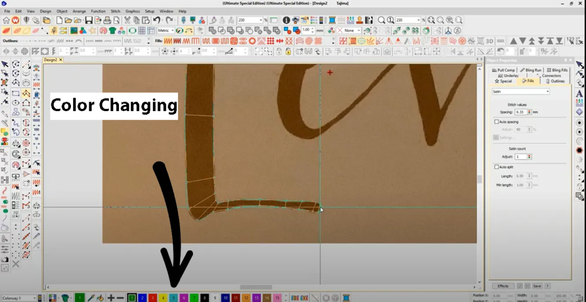The width and height of the screenshot is (586, 302).
Task: Choose brown color swatch number 14
Action: tap(267, 298)
